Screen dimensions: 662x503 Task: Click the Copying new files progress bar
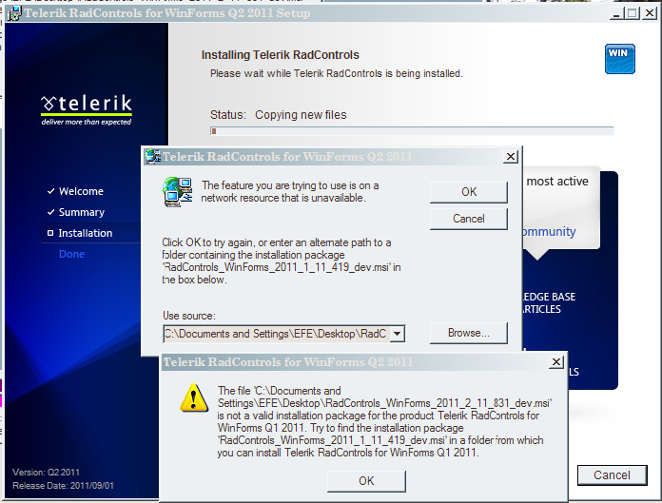point(412,131)
